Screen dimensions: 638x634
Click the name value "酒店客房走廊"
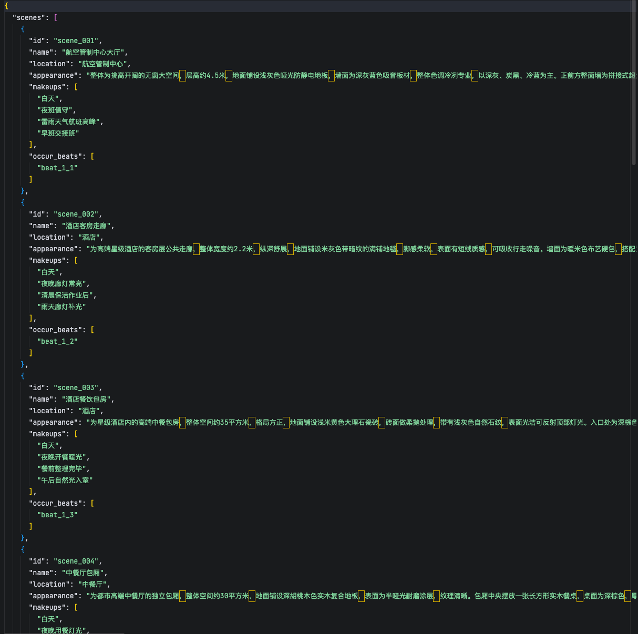[x=88, y=226]
